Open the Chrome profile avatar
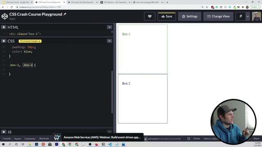This screenshot has height=147, width=262. 247,7
